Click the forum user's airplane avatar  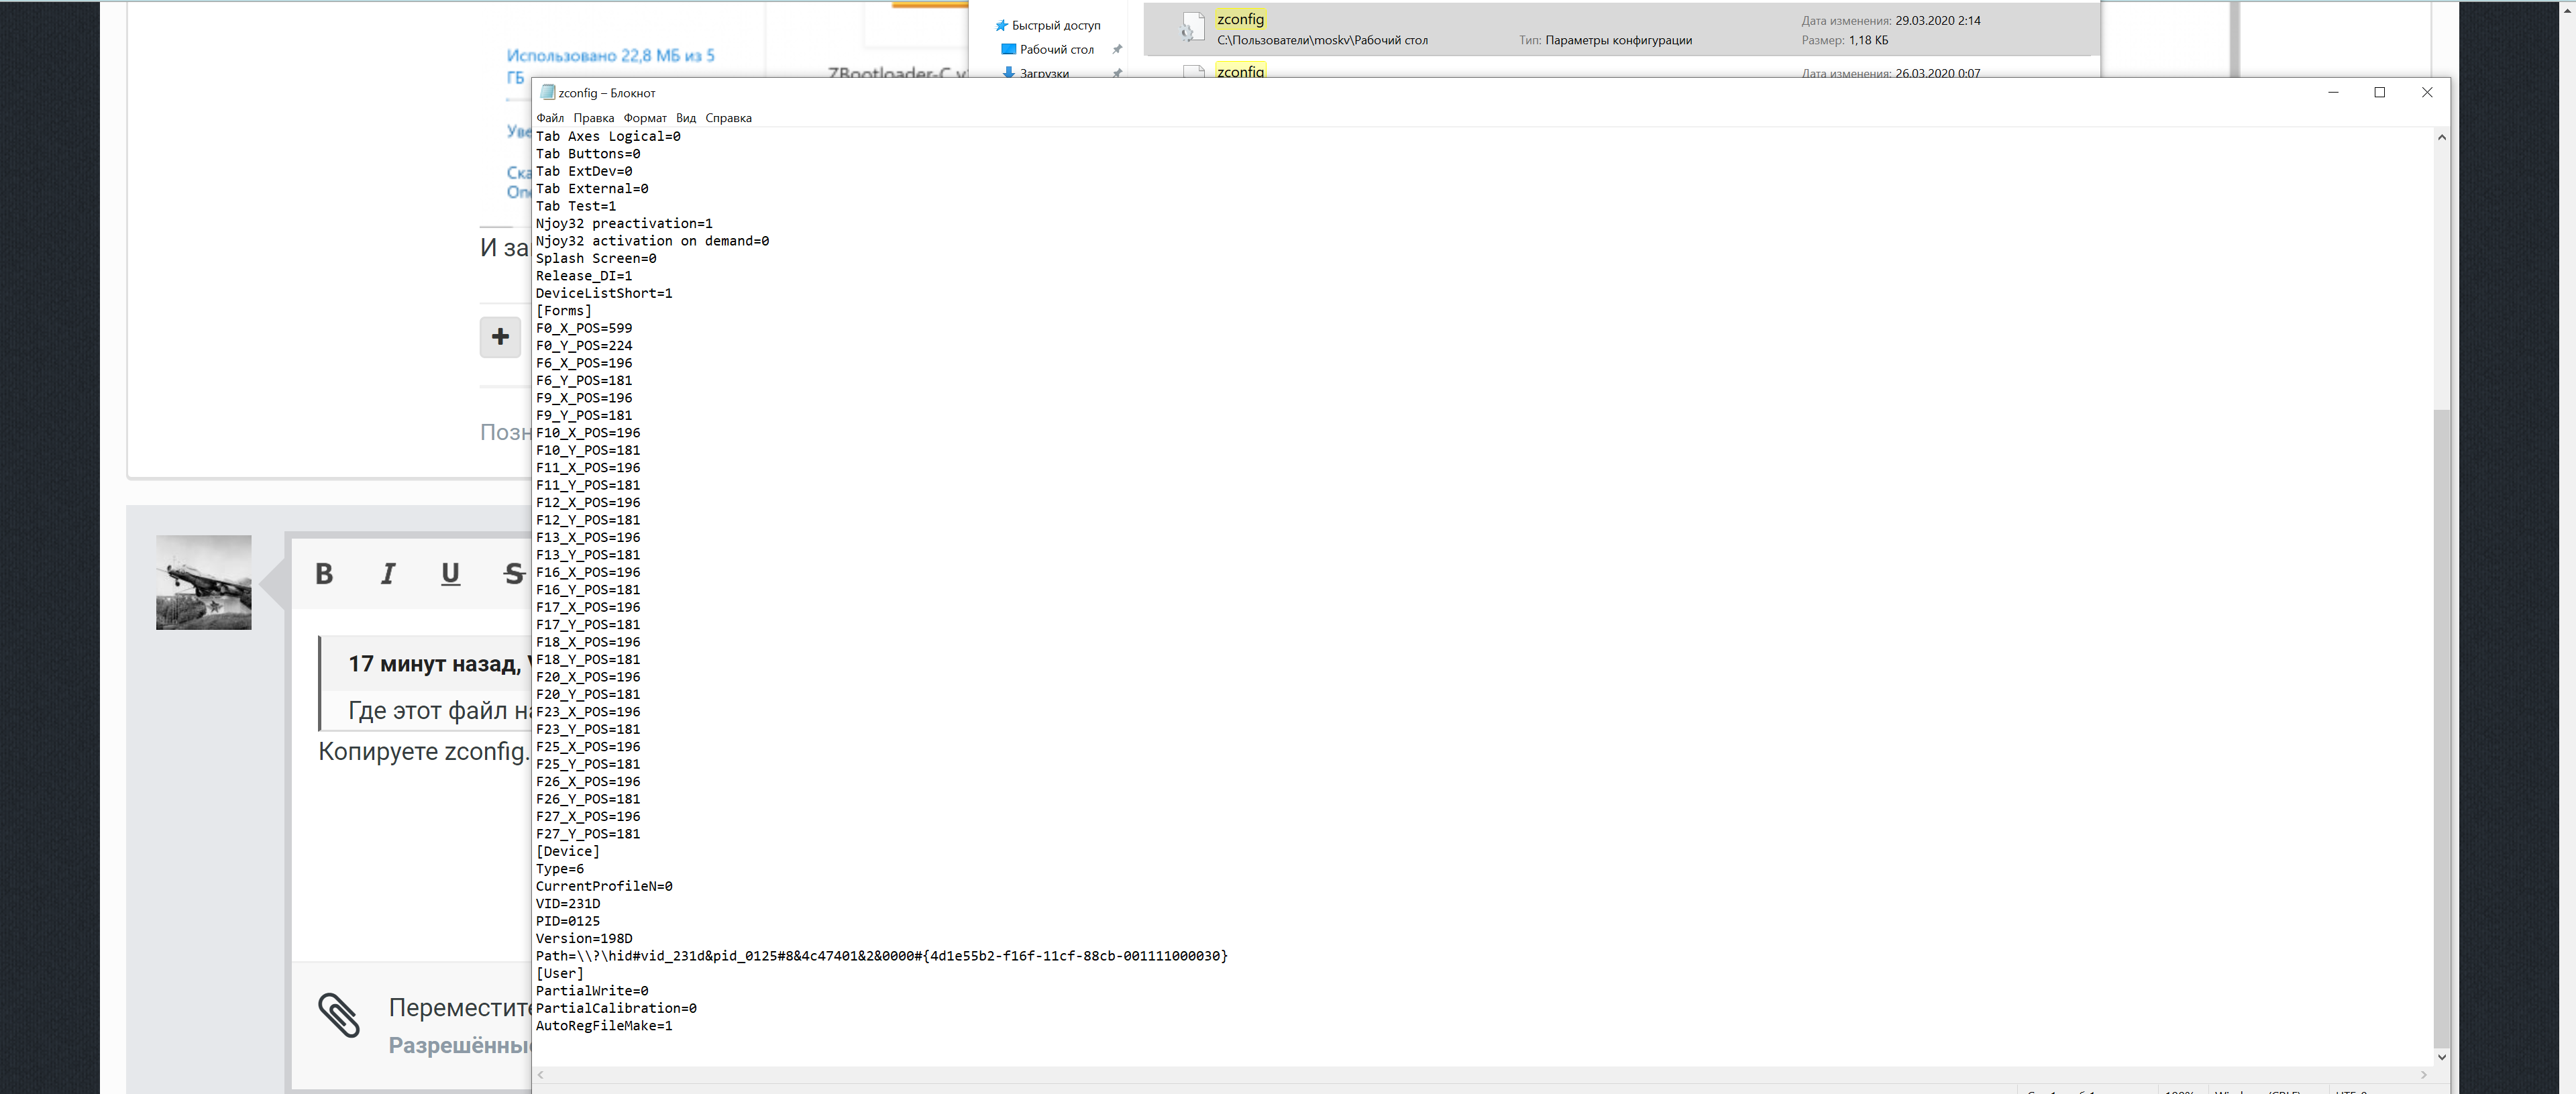tap(204, 582)
